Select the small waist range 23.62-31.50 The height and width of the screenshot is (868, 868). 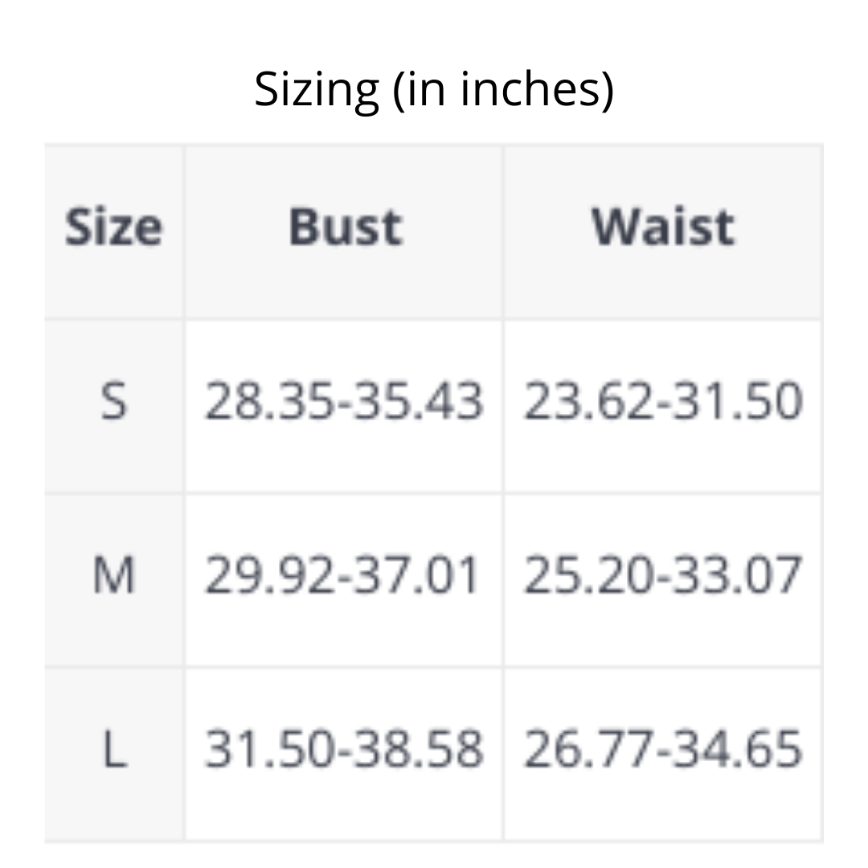663,401
